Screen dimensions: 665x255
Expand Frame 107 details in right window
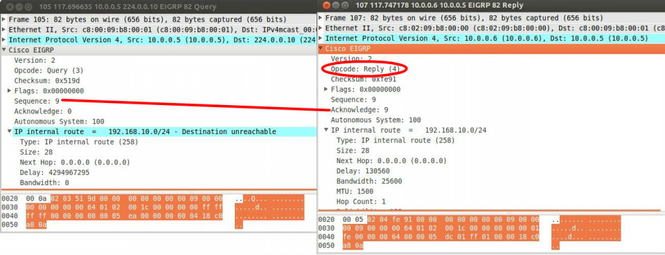(x=321, y=18)
